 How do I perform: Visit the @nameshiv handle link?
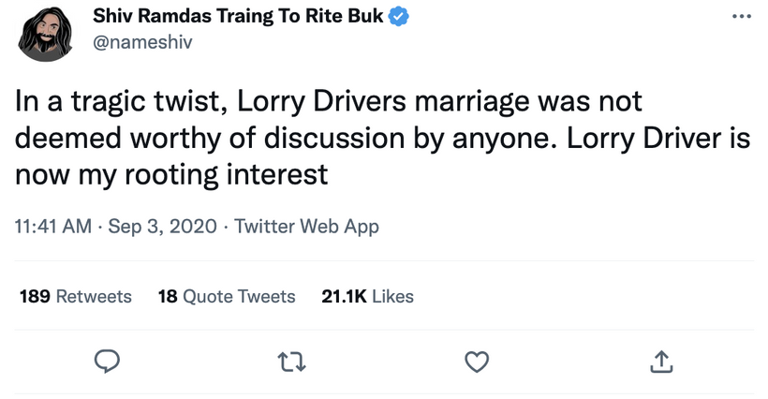tap(142, 42)
